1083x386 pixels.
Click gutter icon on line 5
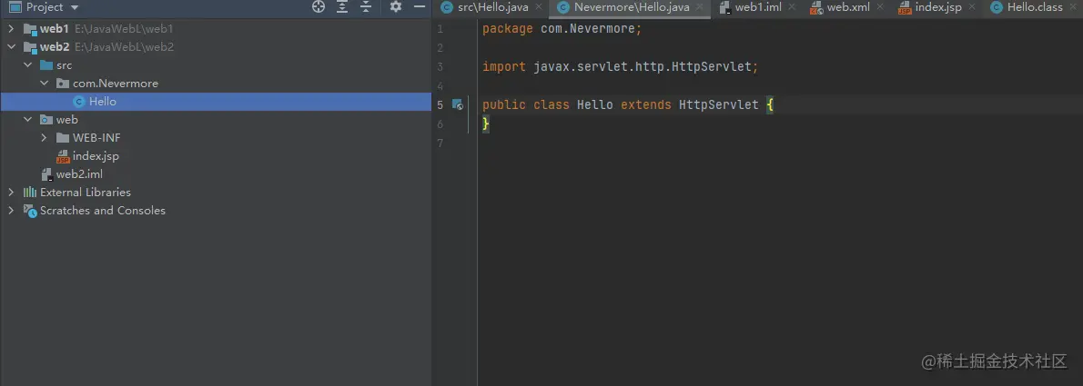tap(457, 104)
